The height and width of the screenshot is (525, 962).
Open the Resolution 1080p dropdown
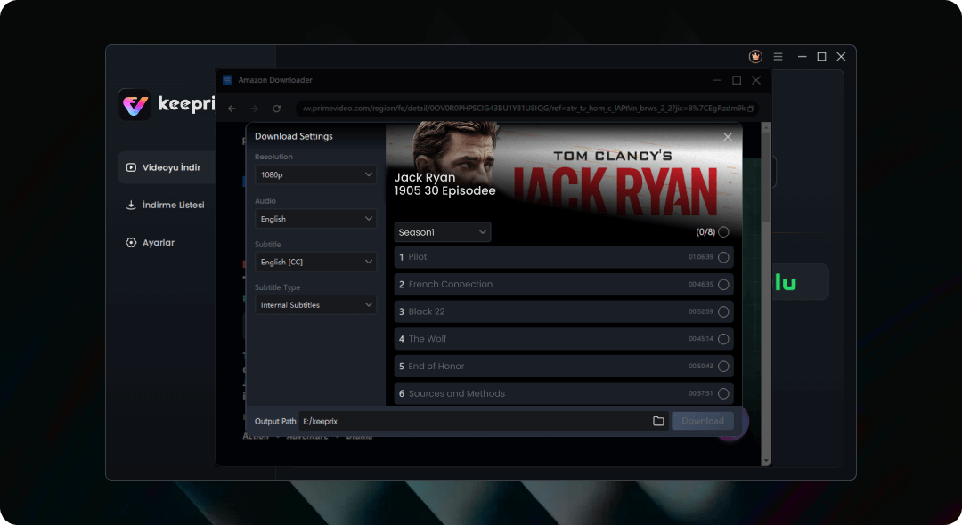click(315, 175)
